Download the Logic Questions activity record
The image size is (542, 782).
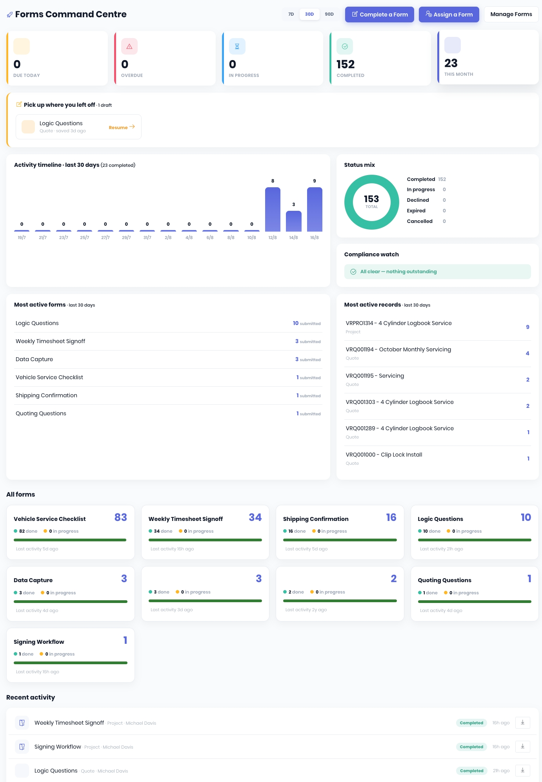coord(522,770)
